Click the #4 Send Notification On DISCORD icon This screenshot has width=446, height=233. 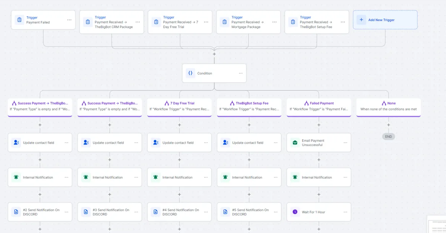155,212
